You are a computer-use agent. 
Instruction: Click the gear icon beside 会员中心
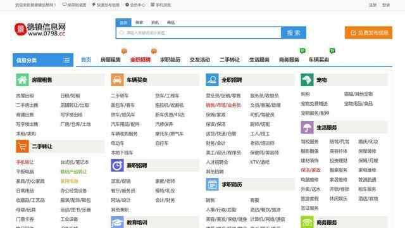pyautogui.click(x=127, y=4)
